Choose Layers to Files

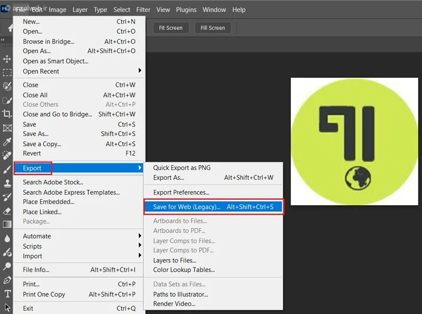pyautogui.click(x=214, y=260)
